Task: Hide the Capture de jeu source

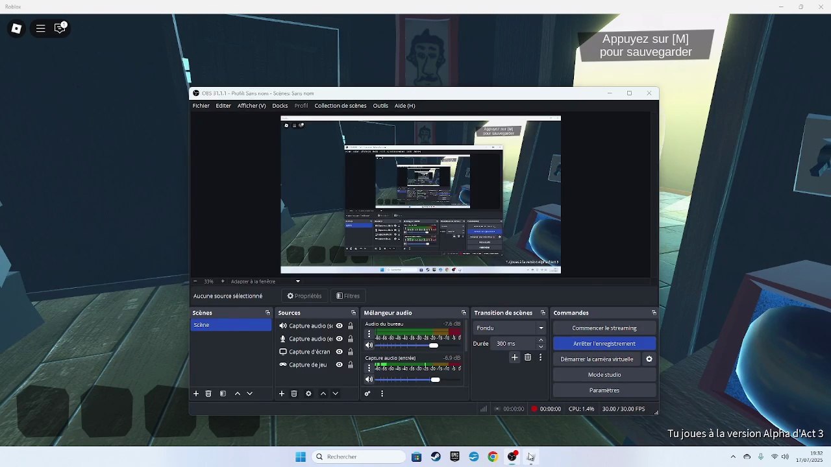Action: 339,365
